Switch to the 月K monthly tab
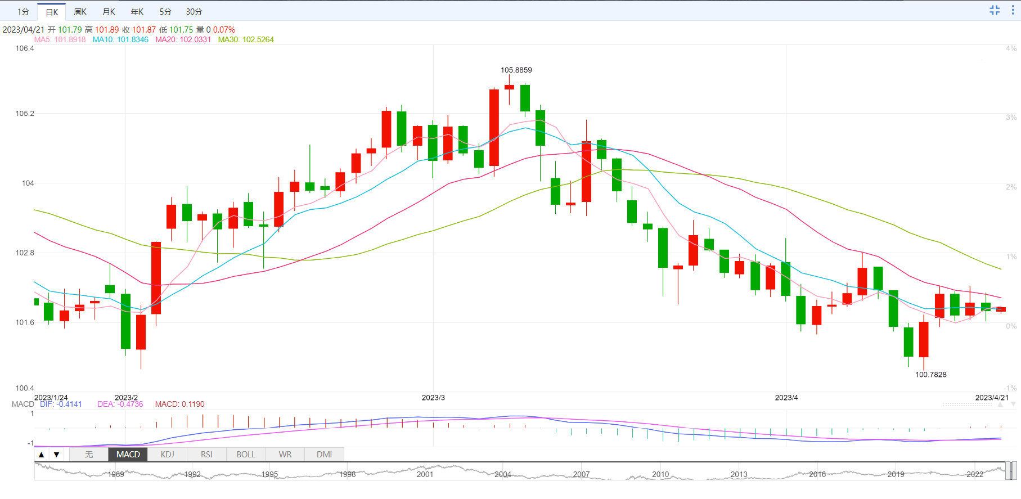1021x499 pixels. [109, 12]
